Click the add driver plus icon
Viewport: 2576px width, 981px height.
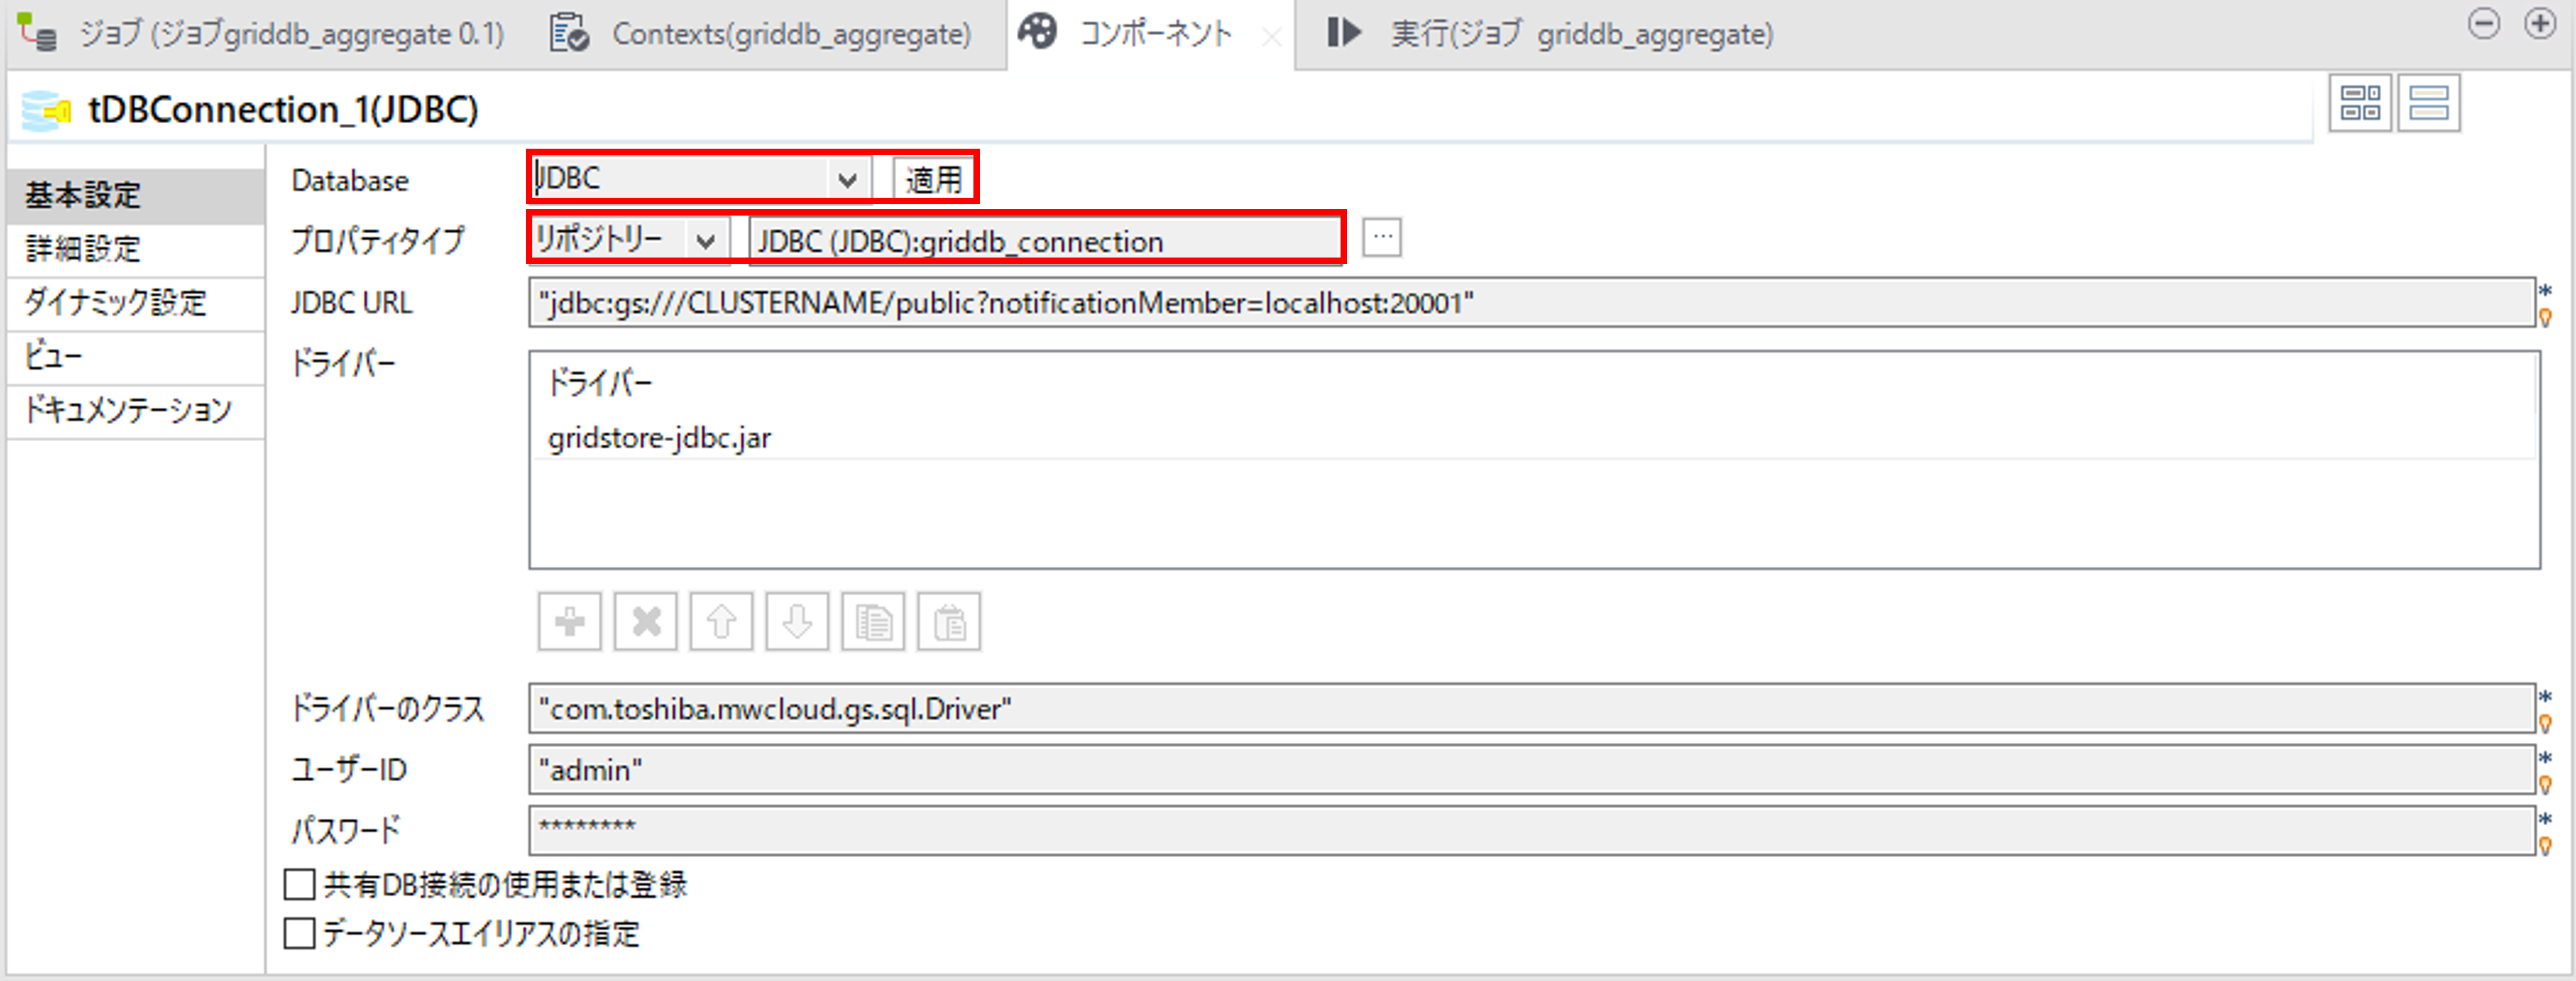coord(569,622)
